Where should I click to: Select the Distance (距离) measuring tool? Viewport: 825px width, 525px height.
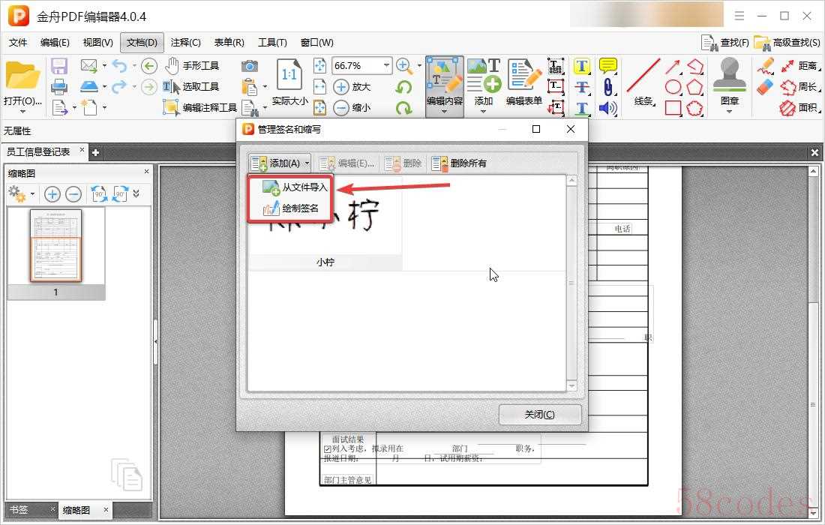click(x=798, y=66)
